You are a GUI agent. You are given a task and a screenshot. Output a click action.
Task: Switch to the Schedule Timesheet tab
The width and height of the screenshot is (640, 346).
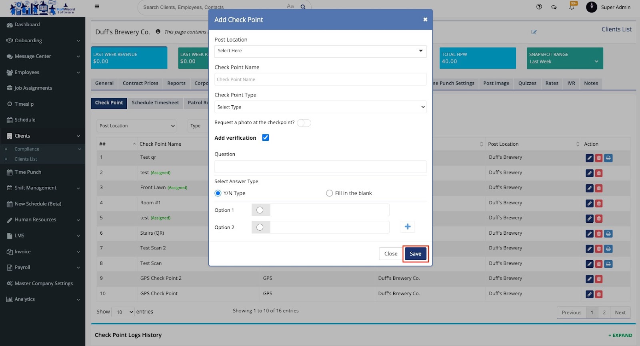[x=155, y=103]
